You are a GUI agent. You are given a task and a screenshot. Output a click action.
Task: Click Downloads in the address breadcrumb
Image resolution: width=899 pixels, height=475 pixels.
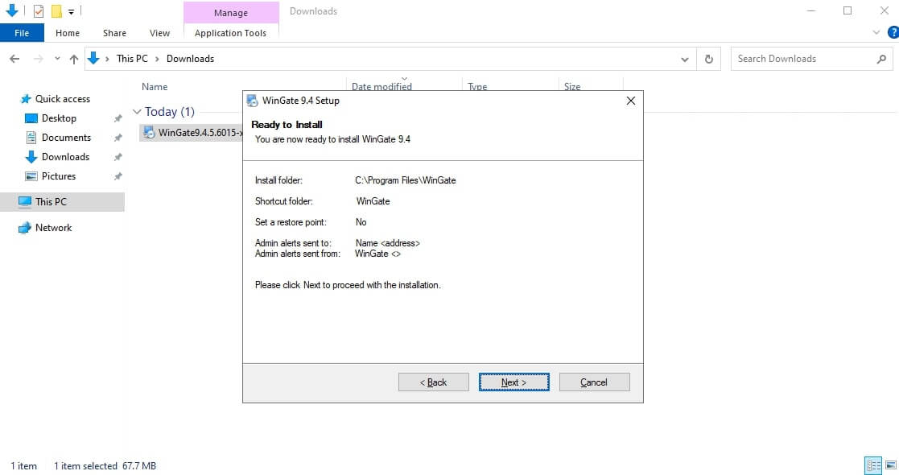[191, 59]
